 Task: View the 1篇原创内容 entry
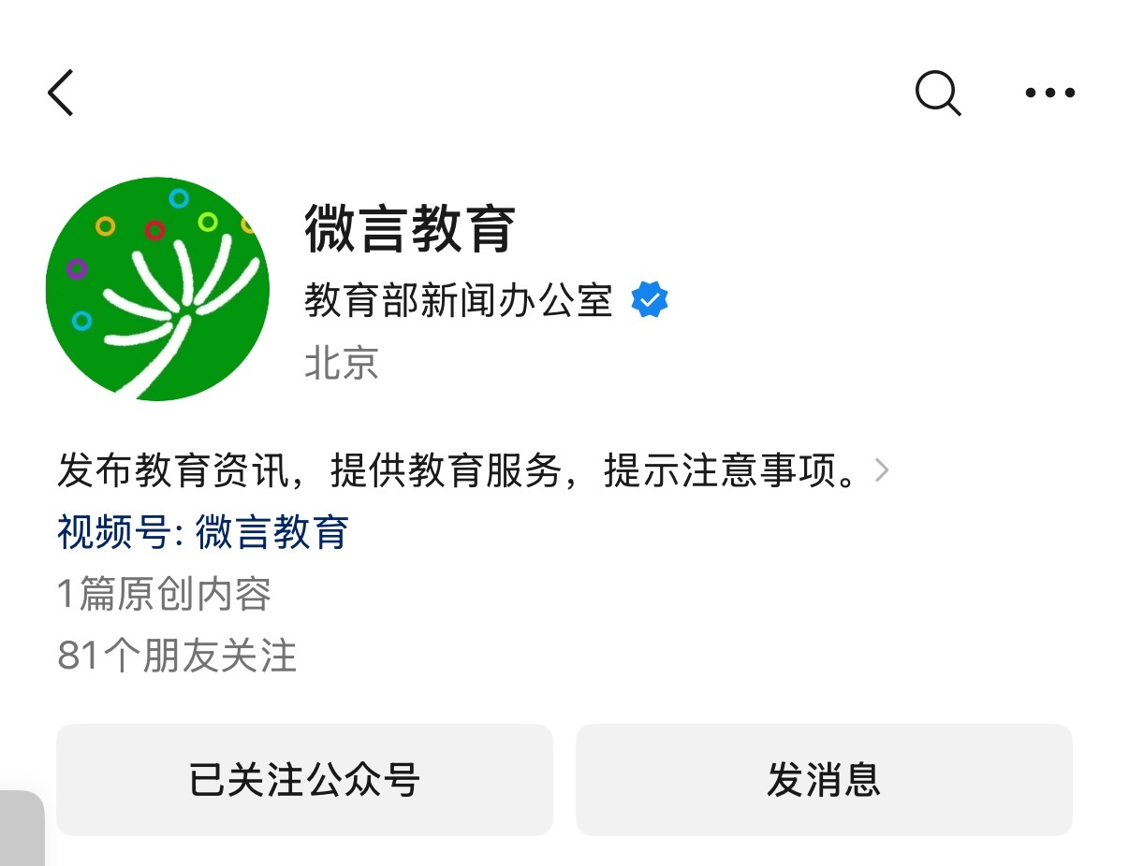(165, 594)
